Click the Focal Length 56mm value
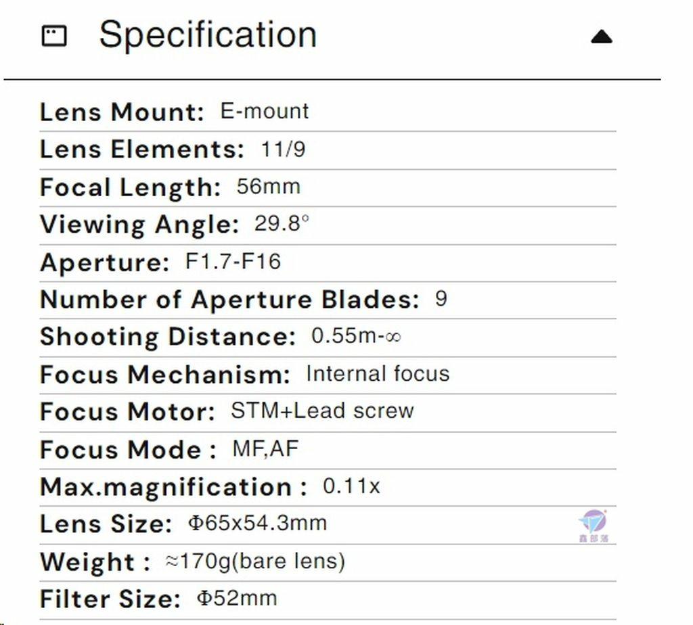Image resolution: width=693 pixels, height=625 pixels. coord(268,187)
